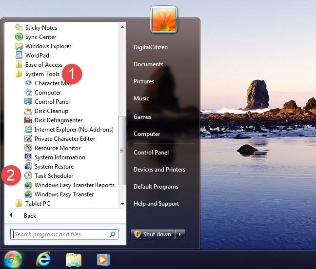The width and height of the screenshot is (316, 269).
Task: Click the user account flower picture
Action: point(164,19)
